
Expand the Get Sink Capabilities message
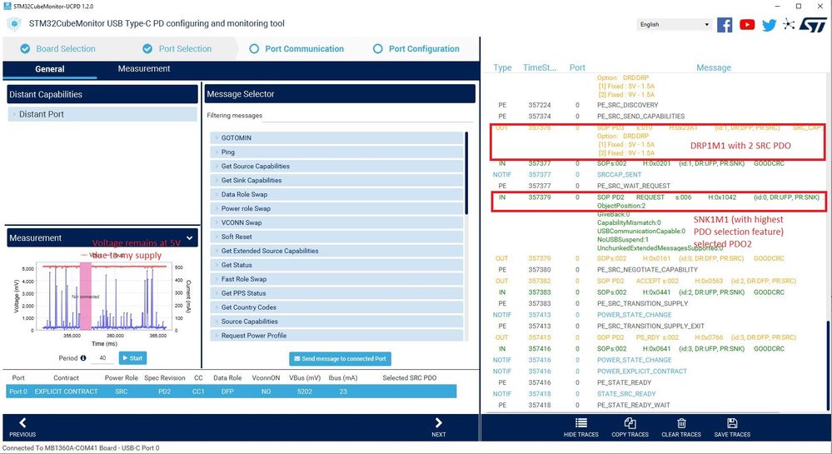pyautogui.click(x=337, y=180)
